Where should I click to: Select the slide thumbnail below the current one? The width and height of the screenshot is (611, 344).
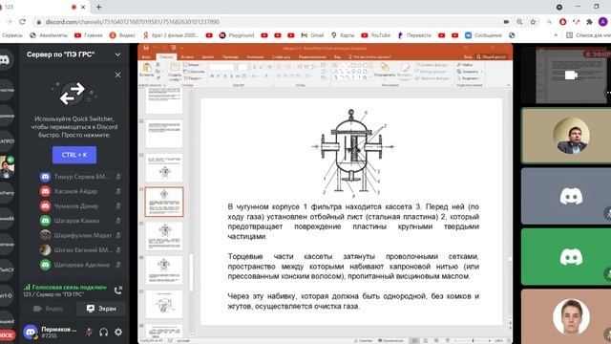164,236
